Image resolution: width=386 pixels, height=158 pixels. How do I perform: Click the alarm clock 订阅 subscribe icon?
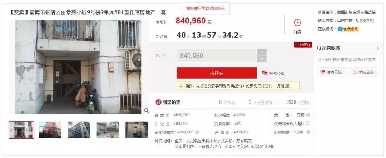[297, 22]
